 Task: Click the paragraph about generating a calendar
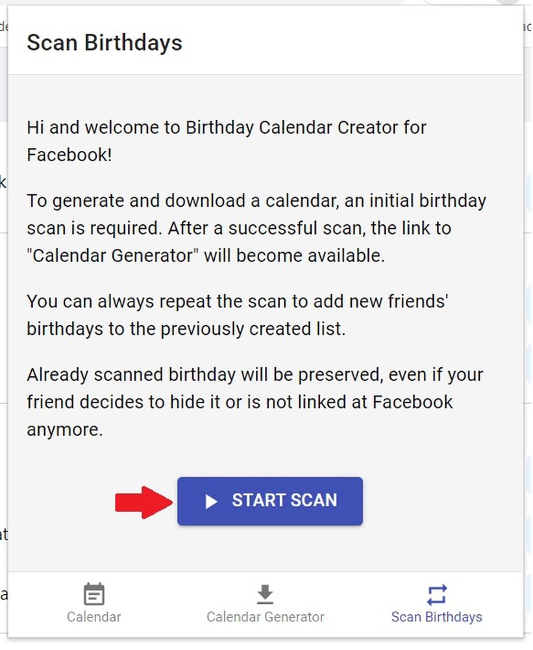(x=256, y=227)
